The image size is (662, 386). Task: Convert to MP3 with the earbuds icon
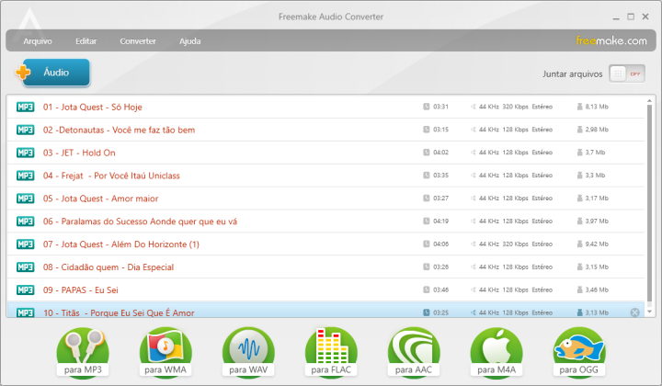pyautogui.click(x=83, y=352)
